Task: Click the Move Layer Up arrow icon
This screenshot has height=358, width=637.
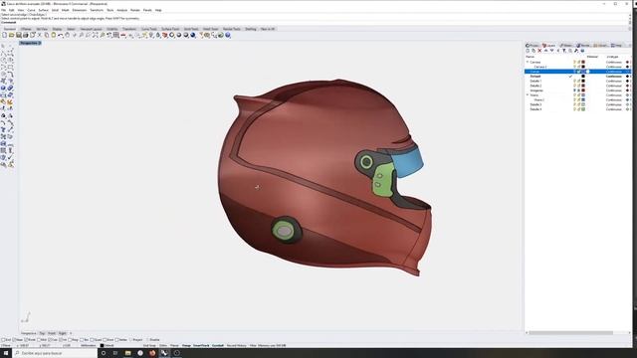Action: (x=546, y=51)
